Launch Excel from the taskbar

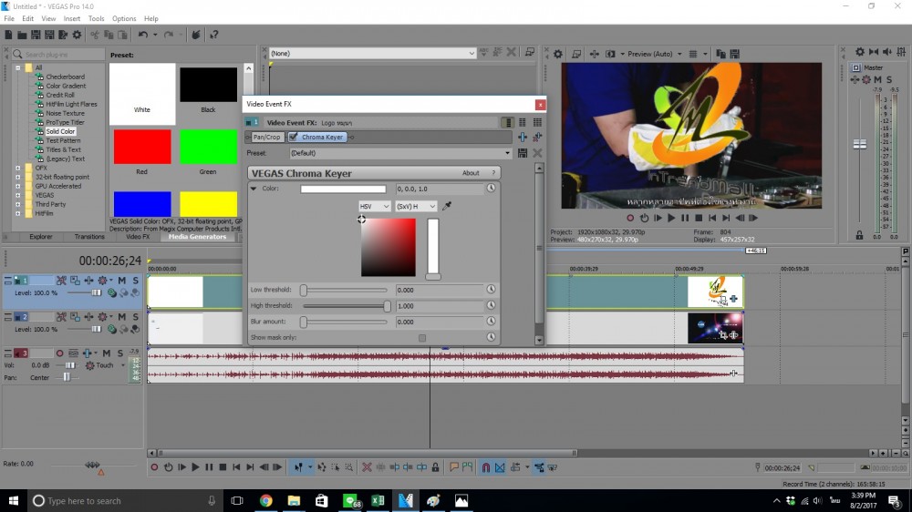378,500
